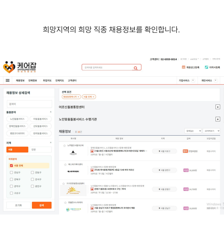Collapse the 돌봄분야 filter section
This screenshot has width=224, height=252.
point(51,112)
